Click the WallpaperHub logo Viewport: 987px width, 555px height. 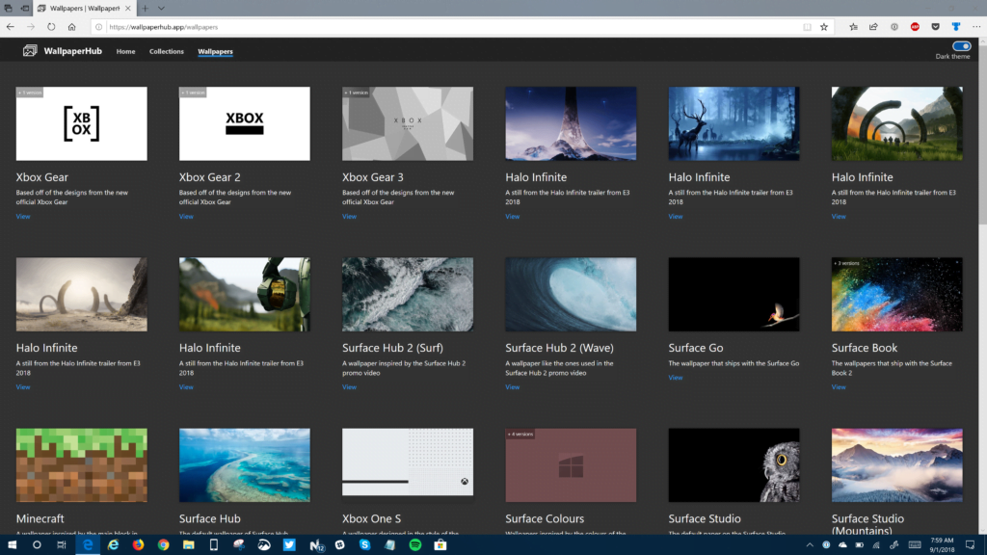[29, 51]
